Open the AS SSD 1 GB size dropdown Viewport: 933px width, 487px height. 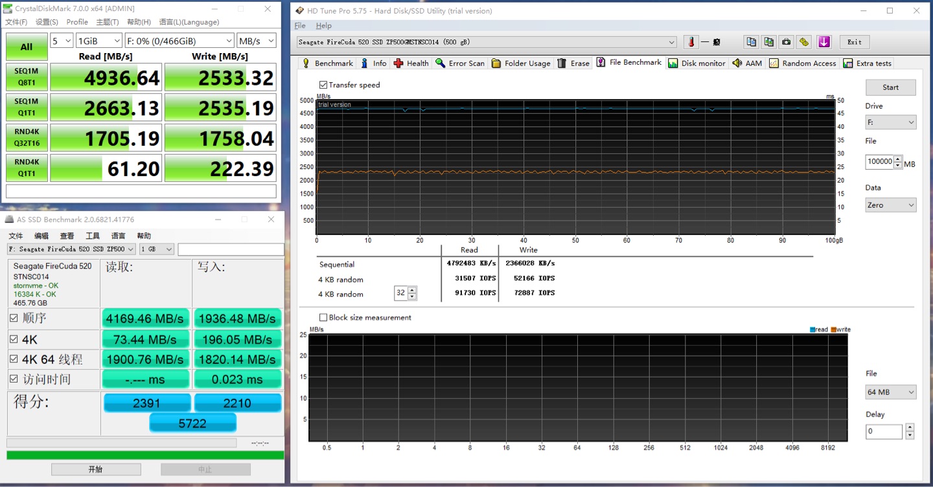(157, 249)
